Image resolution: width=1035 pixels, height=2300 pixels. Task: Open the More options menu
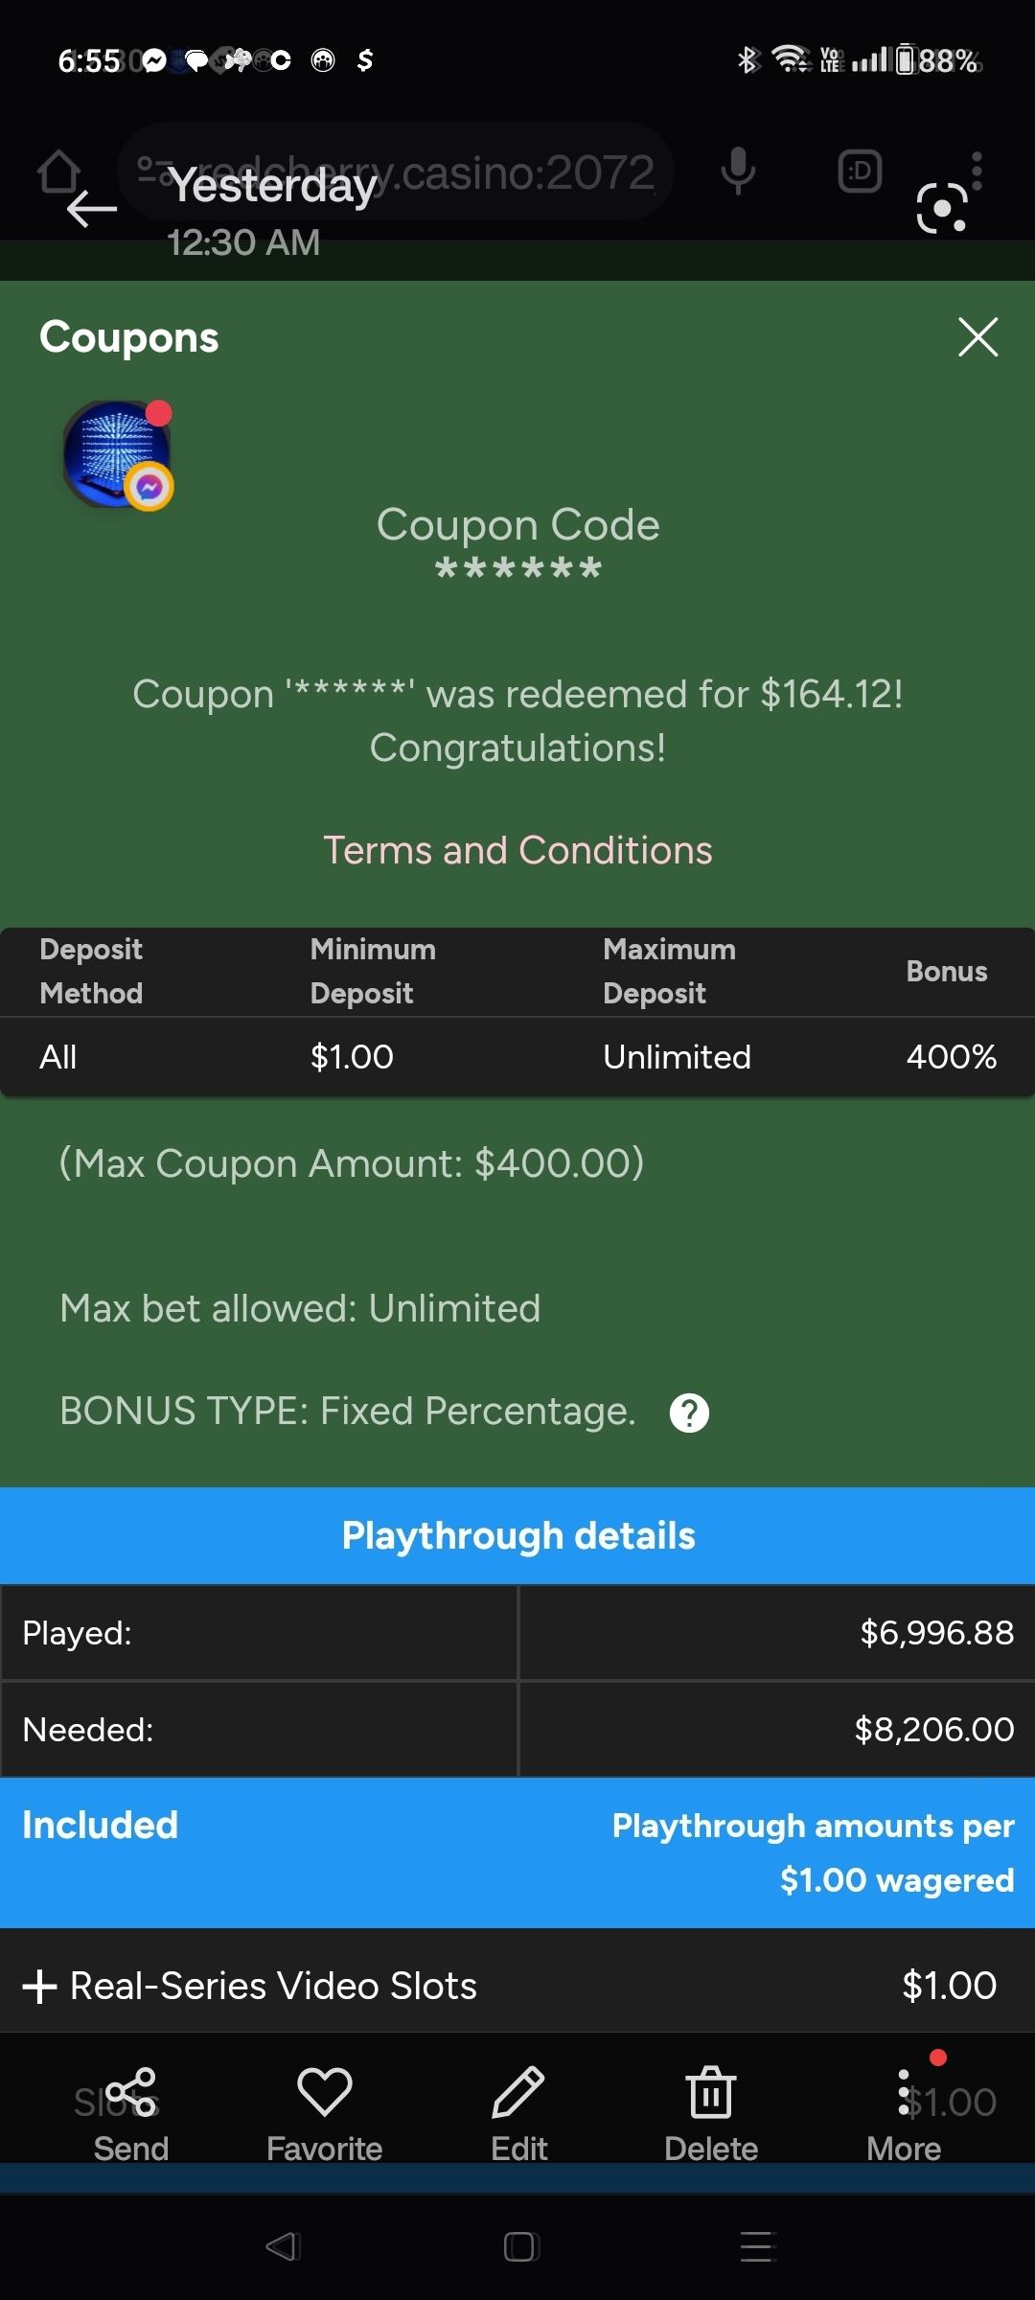click(904, 2115)
